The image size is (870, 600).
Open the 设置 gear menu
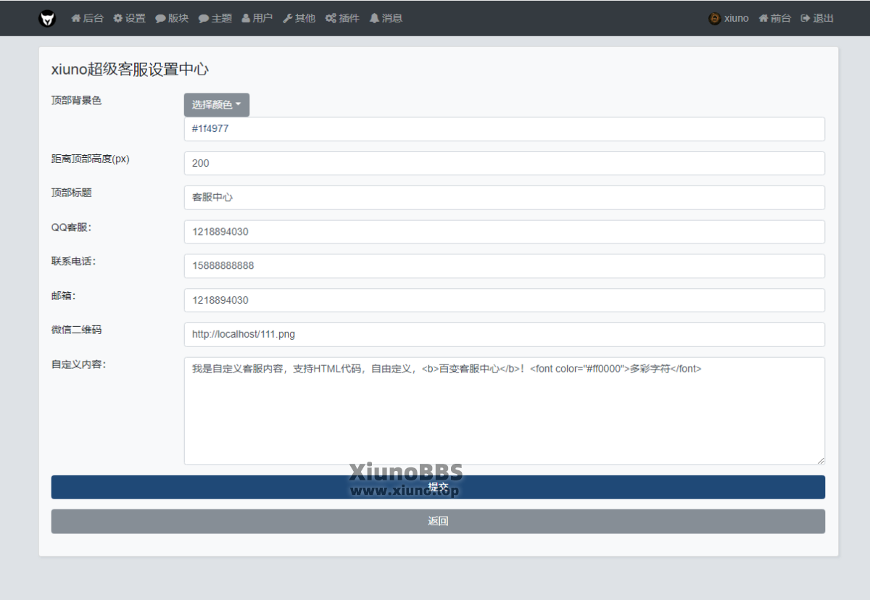pyautogui.click(x=130, y=18)
